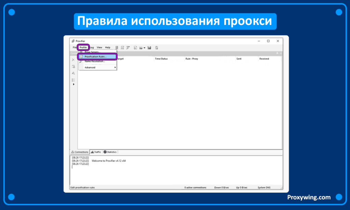350x210 pixels.
Task: Click the New Profile toolbar icon
Action: (135, 48)
